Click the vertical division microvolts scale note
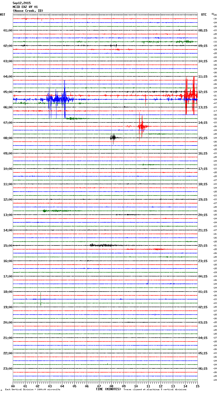The width and height of the screenshot is (218, 393). coord(33,390)
